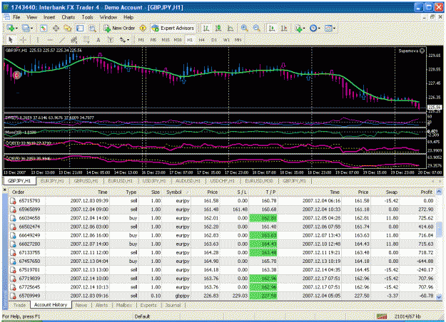Open the Data Window crosshair-target icon
The width and height of the screenshot is (446, 322).
56,28
